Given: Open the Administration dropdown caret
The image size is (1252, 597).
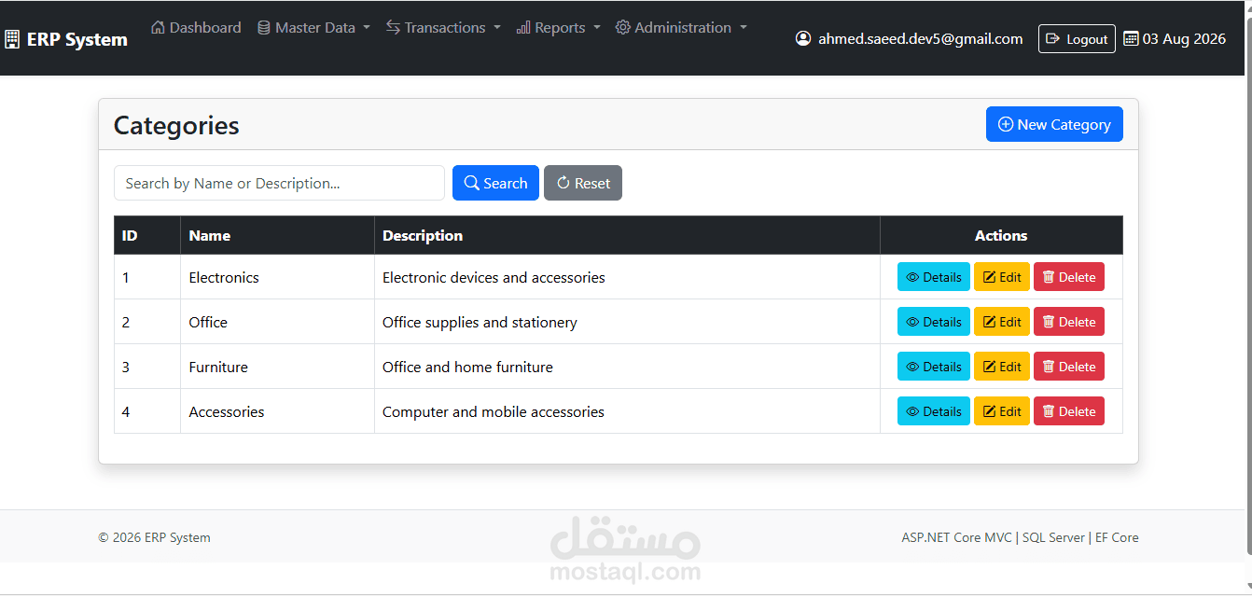Looking at the screenshot, I should pyautogui.click(x=744, y=28).
